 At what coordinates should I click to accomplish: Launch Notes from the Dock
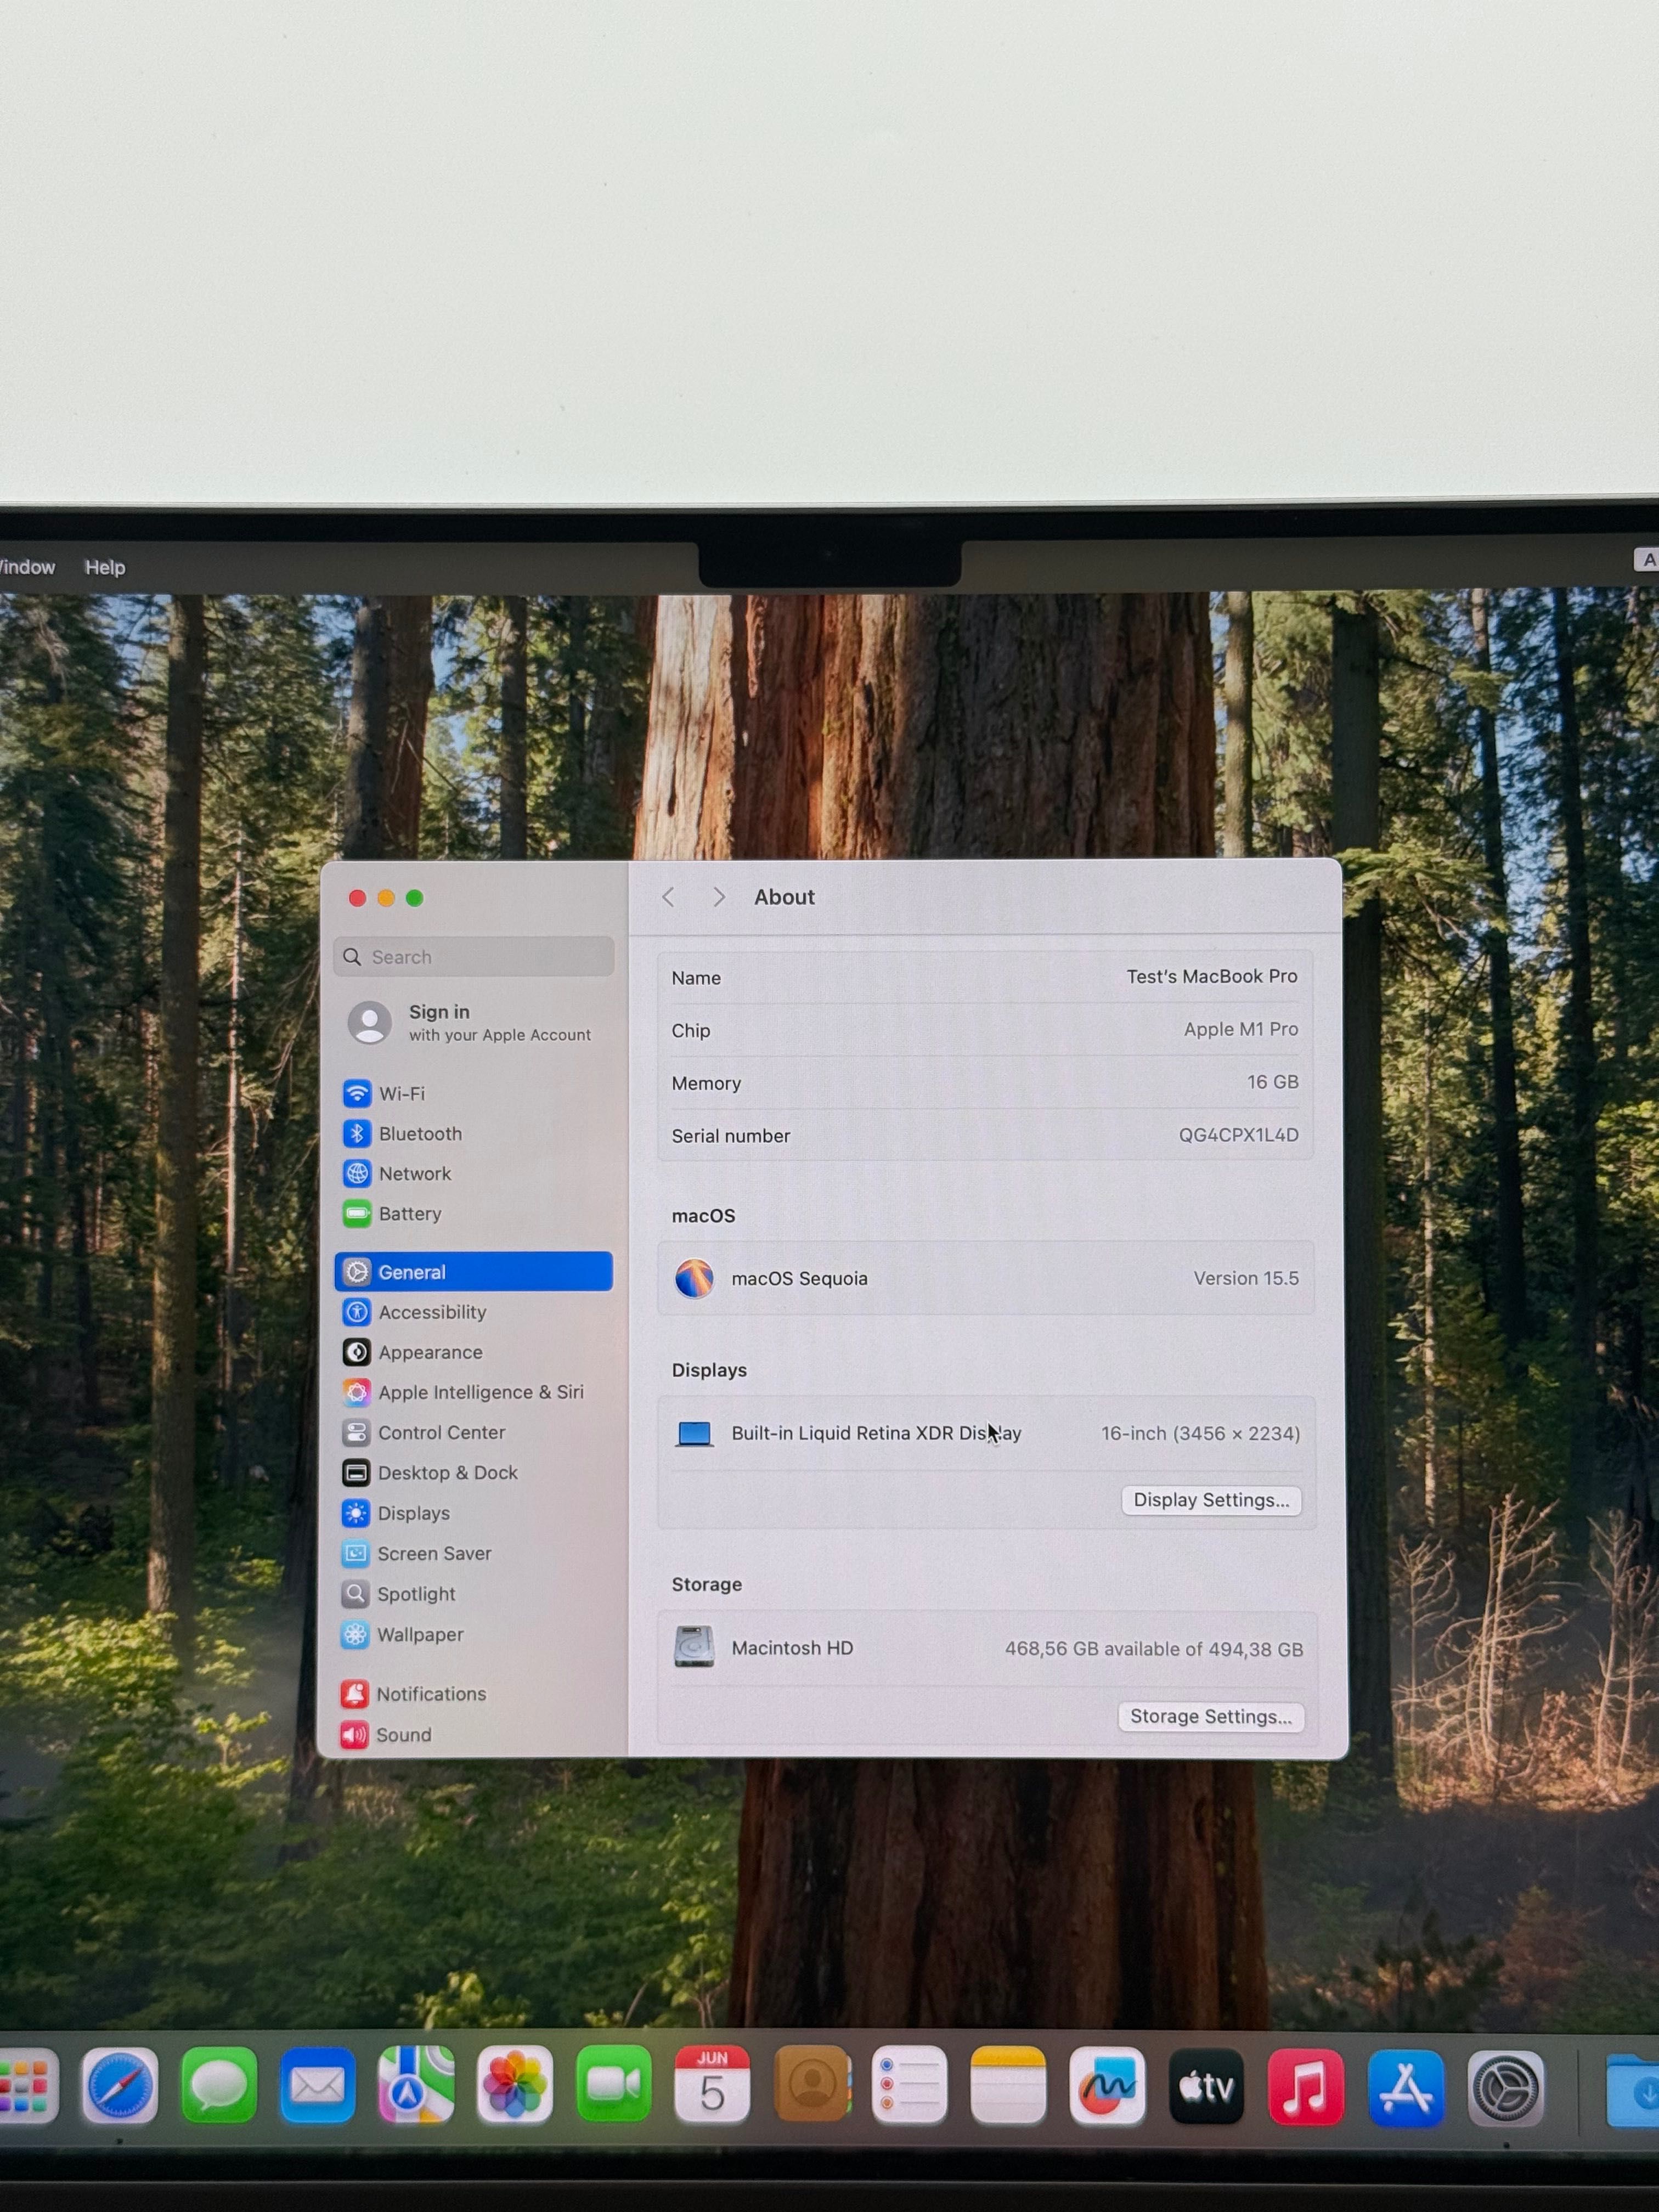(1008, 2086)
